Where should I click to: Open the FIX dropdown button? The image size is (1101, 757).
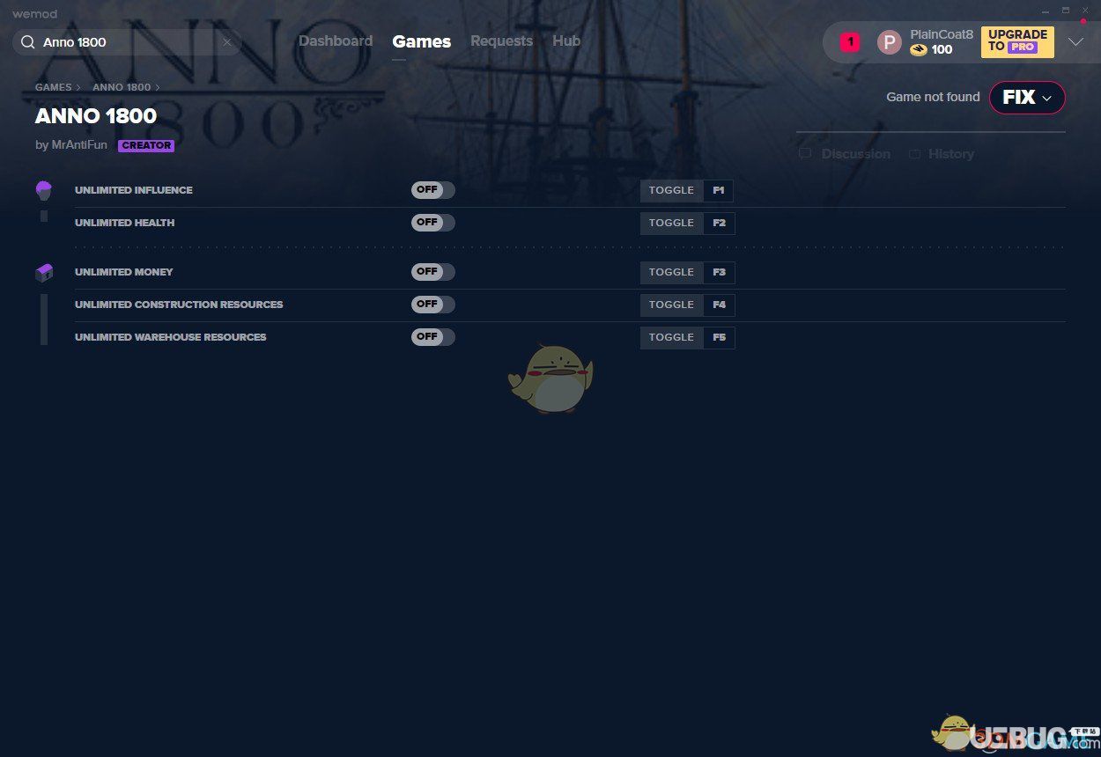point(1027,98)
